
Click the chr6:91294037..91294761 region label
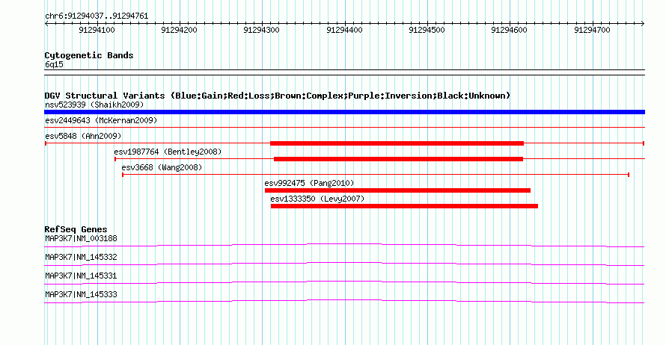[97, 16]
